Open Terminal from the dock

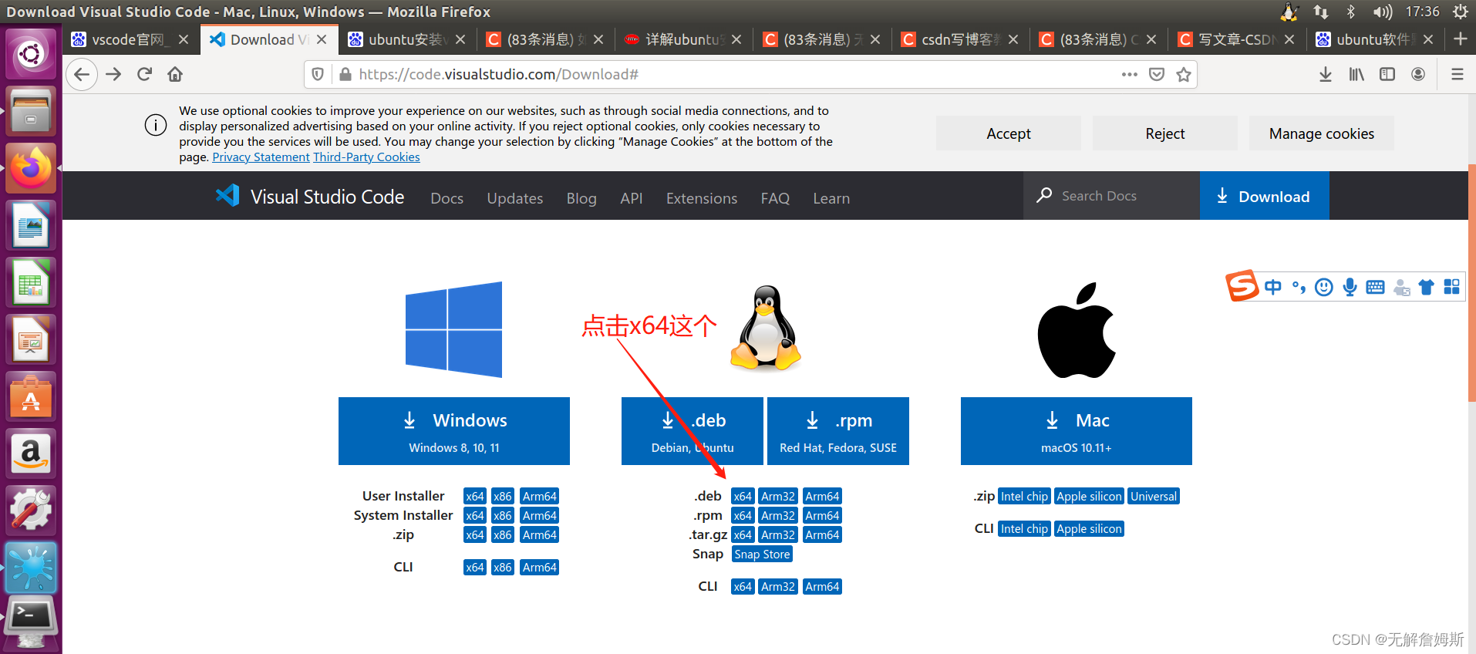tap(31, 621)
